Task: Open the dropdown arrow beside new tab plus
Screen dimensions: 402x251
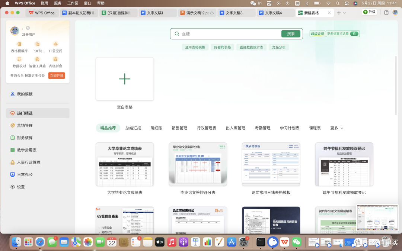Action: point(345,13)
